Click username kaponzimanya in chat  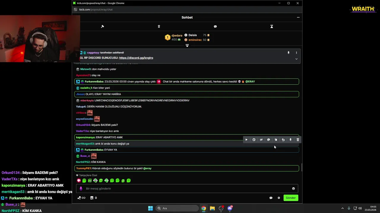click(85, 137)
